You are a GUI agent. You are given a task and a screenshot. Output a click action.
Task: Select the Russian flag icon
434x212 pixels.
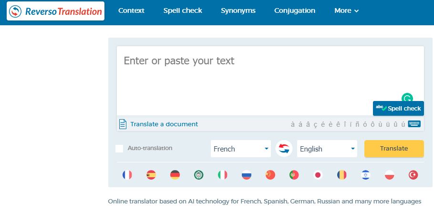point(247,175)
